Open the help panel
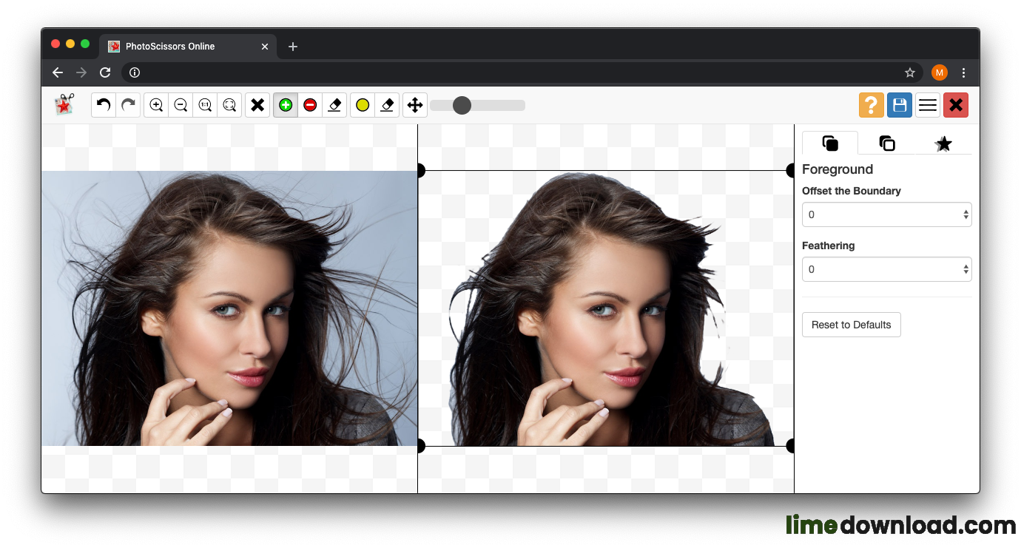This screenshot has width=1021, height=548. (871, 105)
